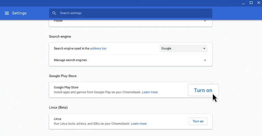Image resolution: width=262 pixels, height=136 pixels.
Task: Open Learn more link for Google Play
Action: [x=150, y=92]
